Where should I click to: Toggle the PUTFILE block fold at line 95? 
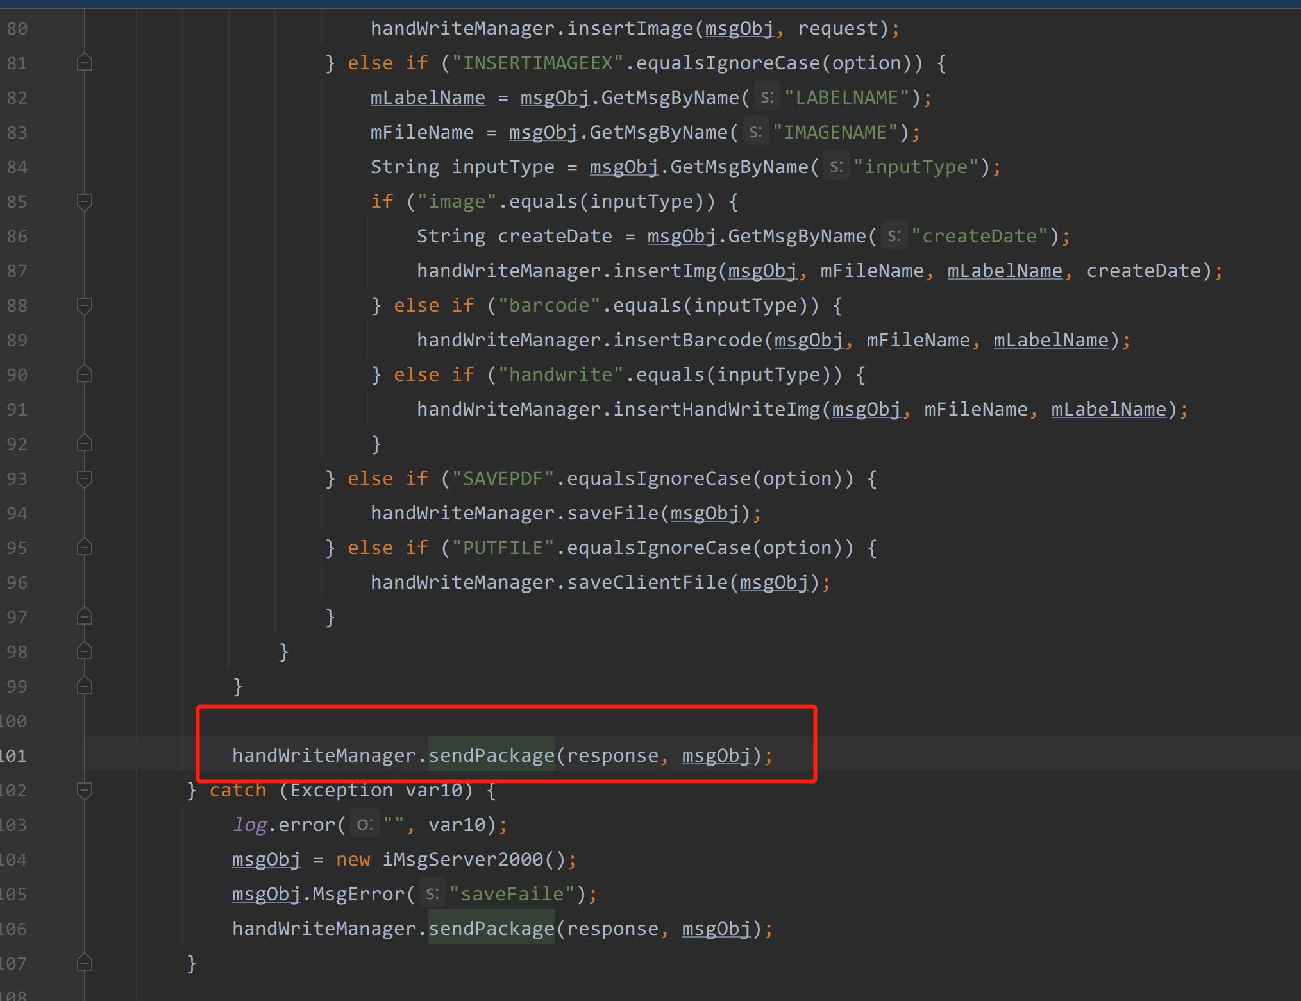coord(84,548)
